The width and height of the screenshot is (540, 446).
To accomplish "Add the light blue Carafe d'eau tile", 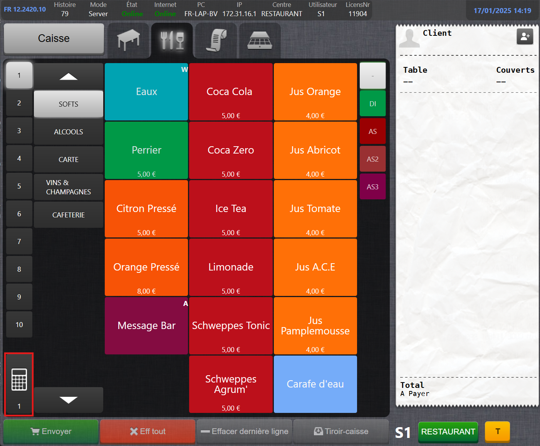I will (315, 384).
